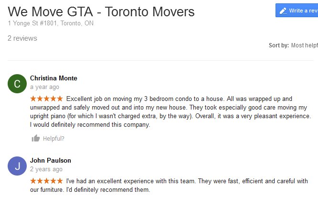The width and height of the screenshot is (318, 199).
Task: Click the We Move GTA - Toronto Movers heading
Action: point(101,11)
